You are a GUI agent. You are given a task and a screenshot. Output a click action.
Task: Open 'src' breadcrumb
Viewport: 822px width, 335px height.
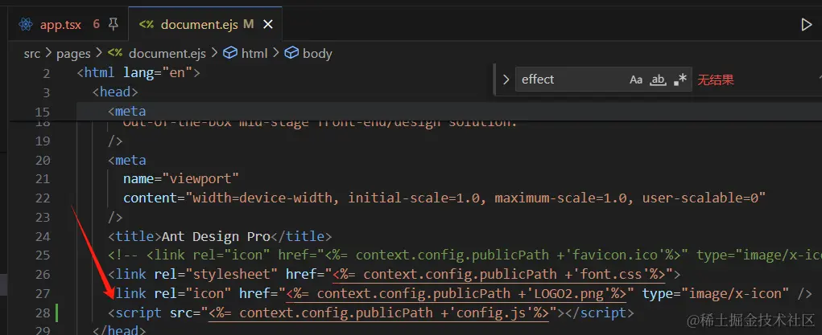pyautogui.click(x=32, y=53)
